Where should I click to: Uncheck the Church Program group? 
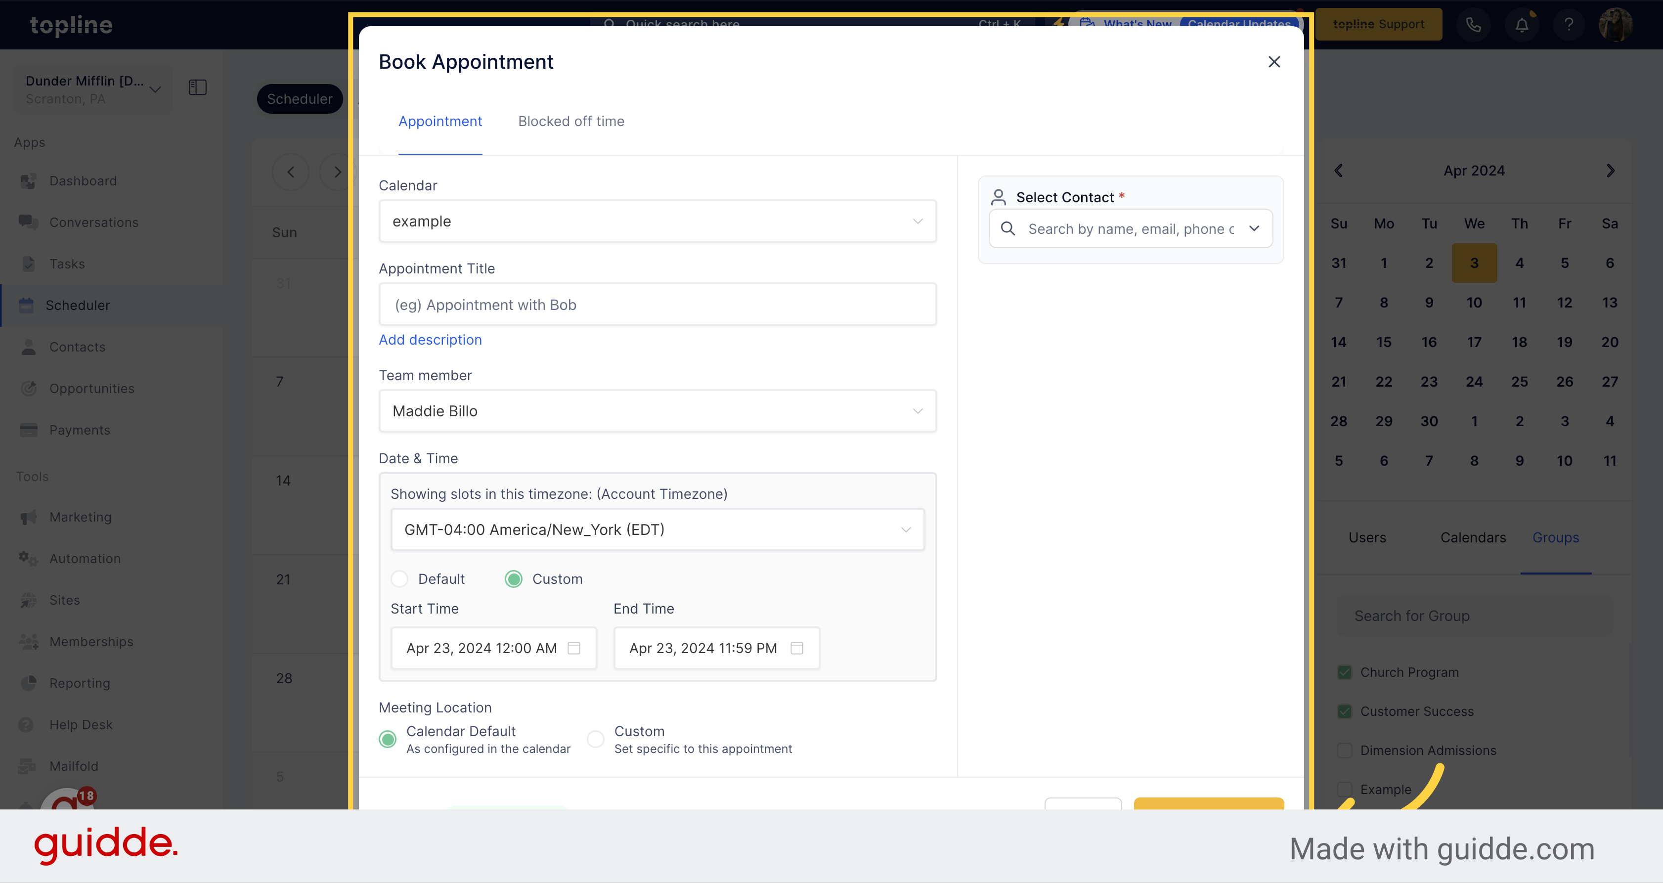pyautogui.click(x=1345, y=672)
